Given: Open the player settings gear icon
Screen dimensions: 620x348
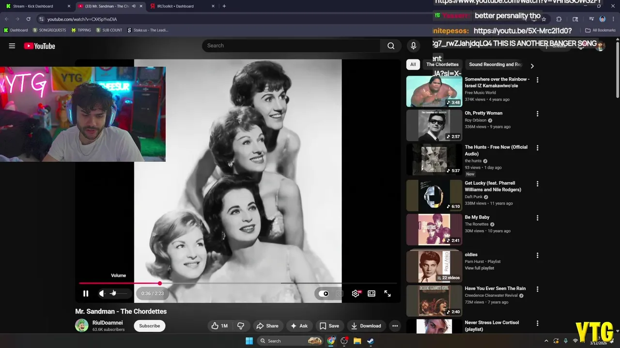Looking at the screenshot, I should 356,293.
